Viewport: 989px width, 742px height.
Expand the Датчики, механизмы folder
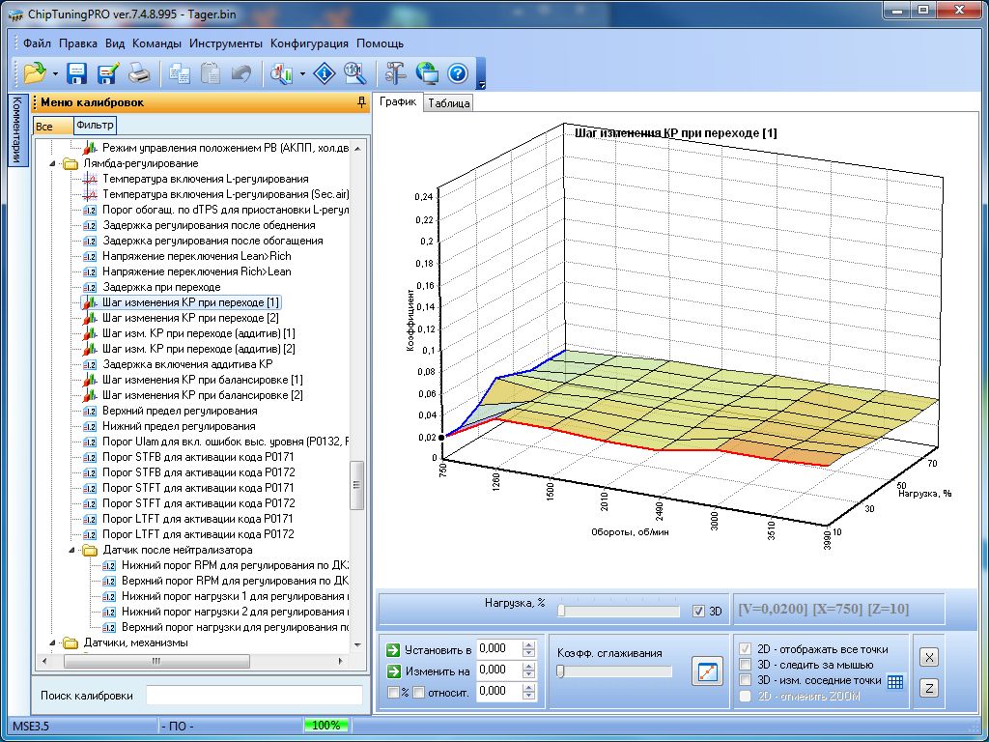tap(52, 642)
